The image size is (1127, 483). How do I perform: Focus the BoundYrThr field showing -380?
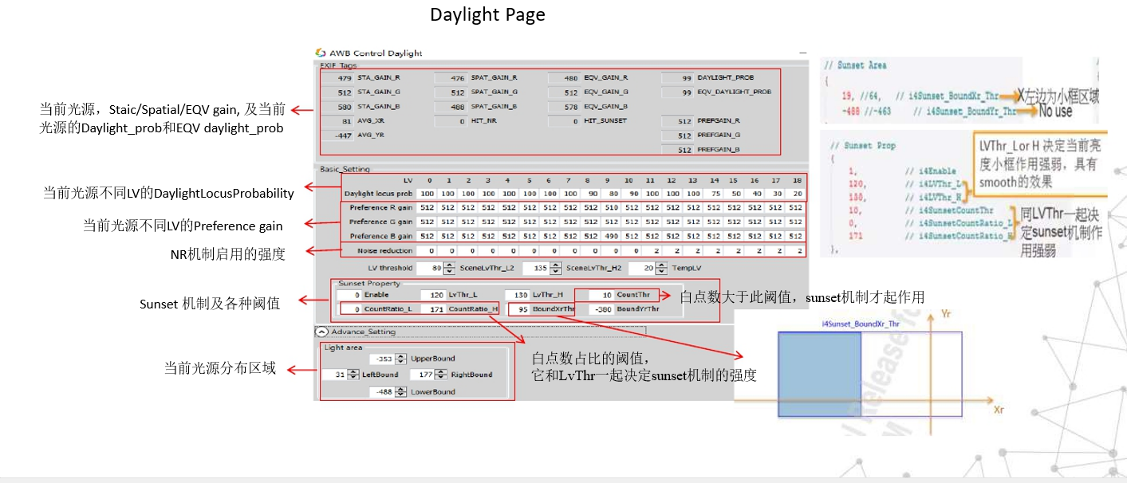click(x=601, y=308)
